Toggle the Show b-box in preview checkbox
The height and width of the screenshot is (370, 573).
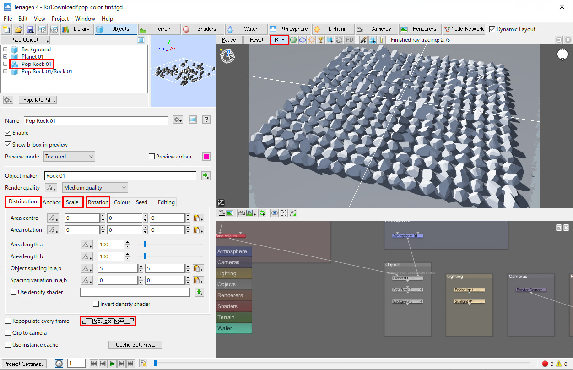8,145
